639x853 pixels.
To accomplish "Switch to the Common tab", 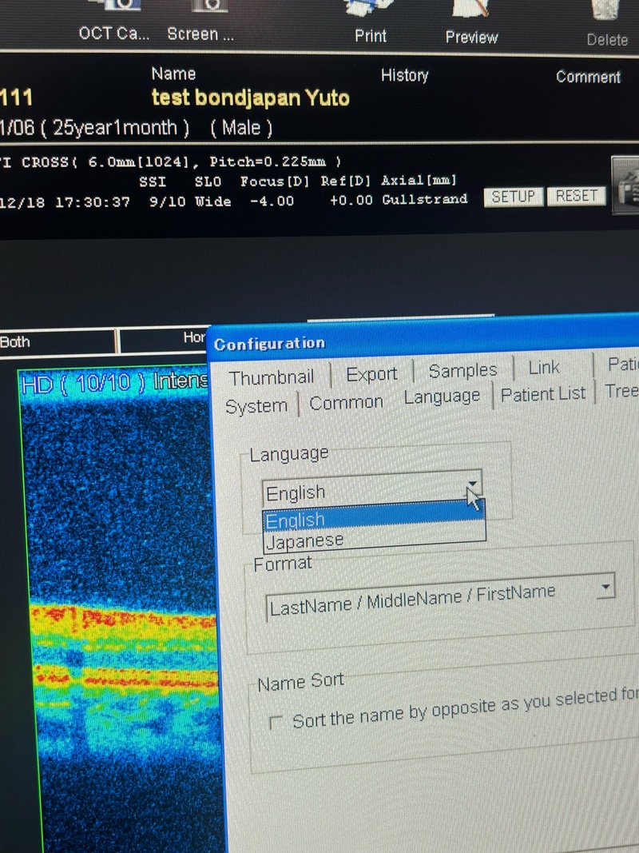I will pyautogui.click(x=347, y=403).
